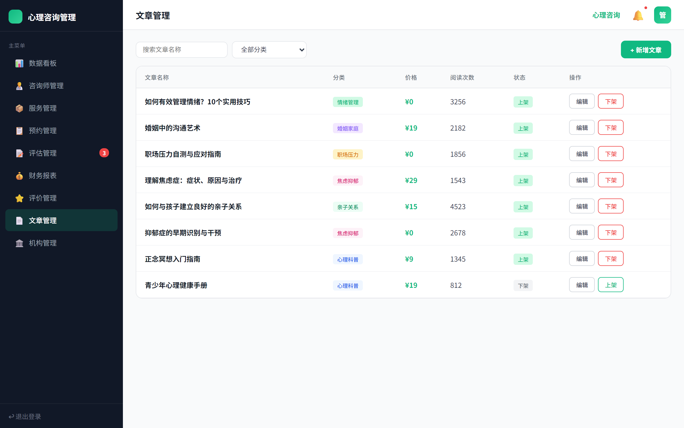684x428 pixels.
Task: Click the 服务管理 box icon
Action: point(19,108)
